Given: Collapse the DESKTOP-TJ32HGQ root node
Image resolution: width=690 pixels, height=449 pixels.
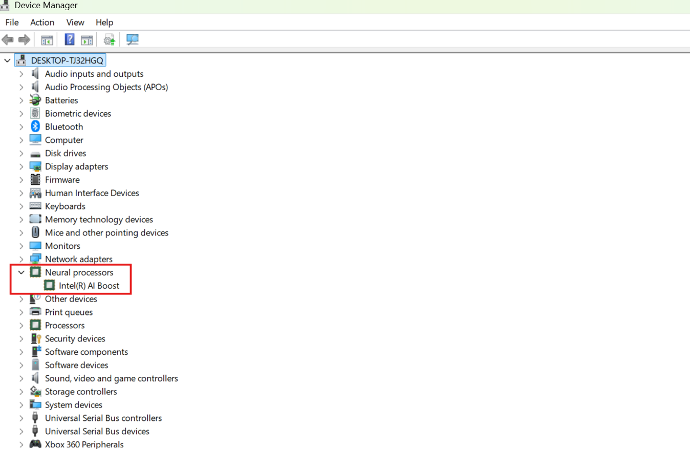Looking at the screenshot, I should 7,60.
